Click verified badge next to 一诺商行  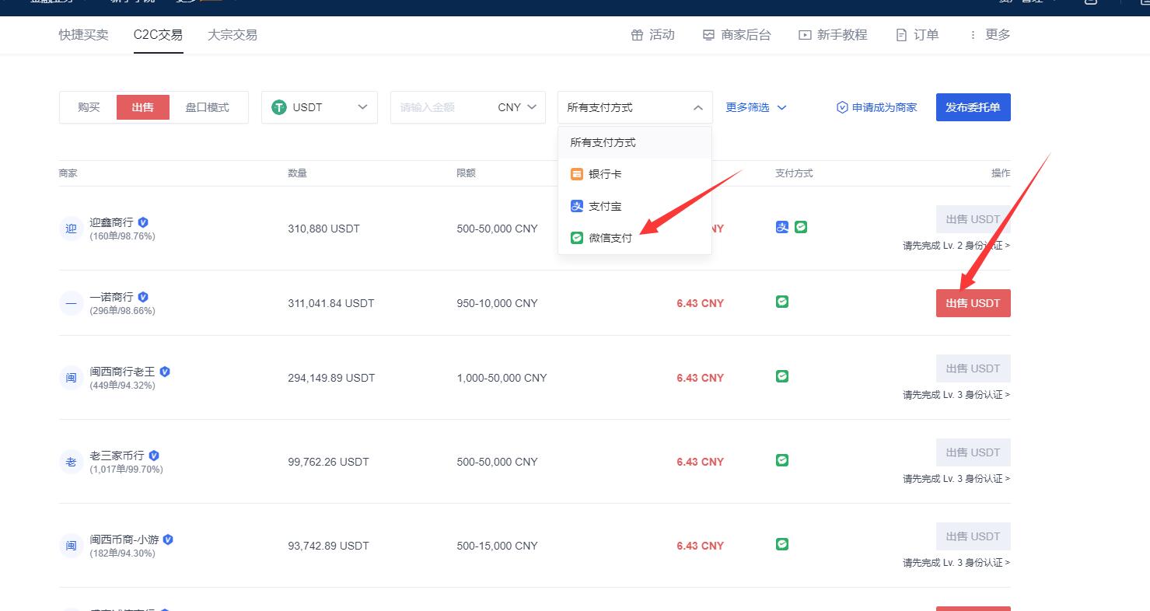coord(142,296)
